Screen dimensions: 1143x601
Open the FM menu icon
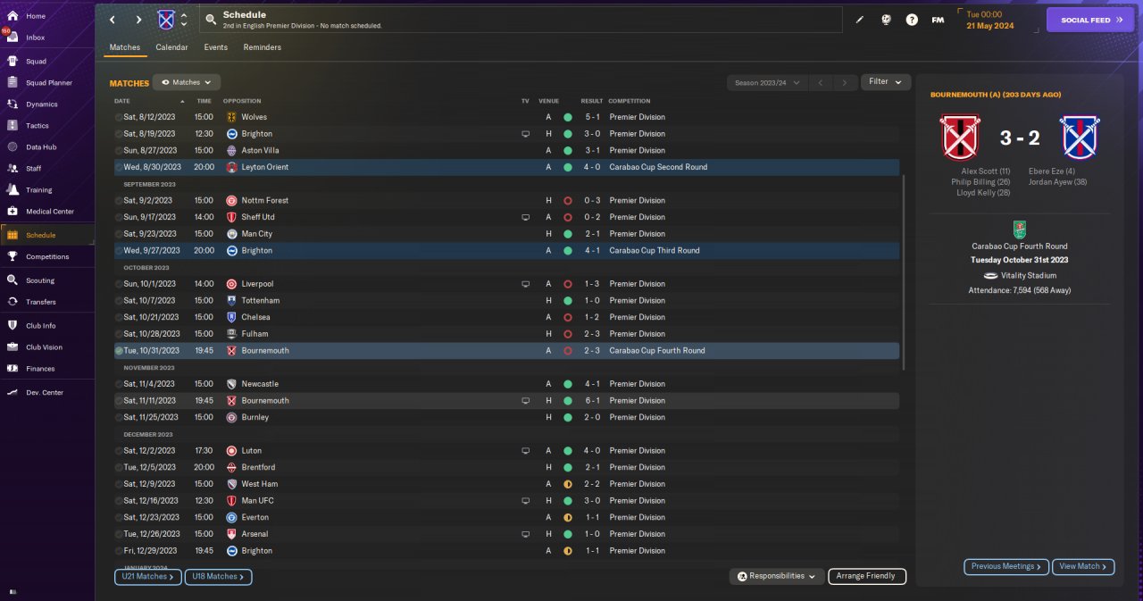coord(938,20)
